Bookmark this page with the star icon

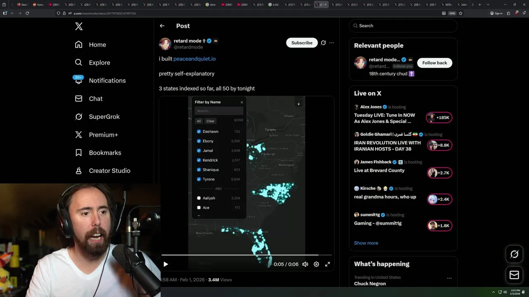(460, 13)
